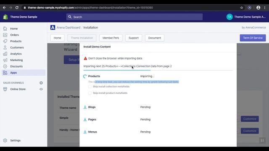This screenshot has height=151, width=269.
Task: Bookmark page with the star icon
Action: pyautogui.click(x=242, y=8)
